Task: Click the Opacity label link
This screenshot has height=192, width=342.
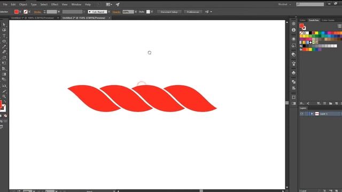Action: (x=116, y=12)
